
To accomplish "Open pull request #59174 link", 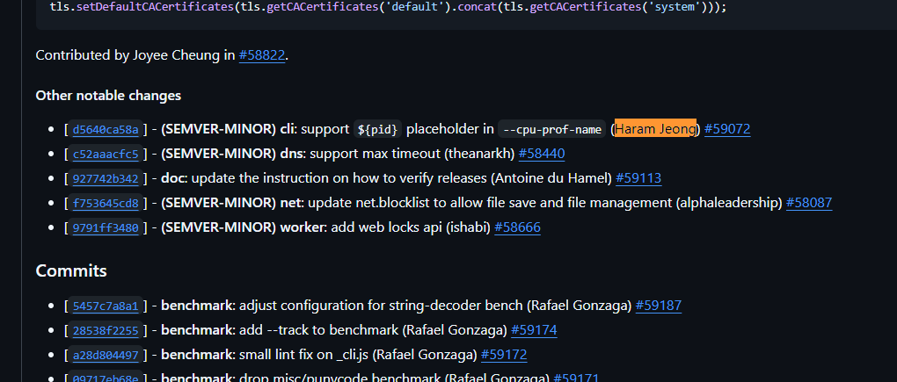I will pyautogui.click(x=534, y=331).
